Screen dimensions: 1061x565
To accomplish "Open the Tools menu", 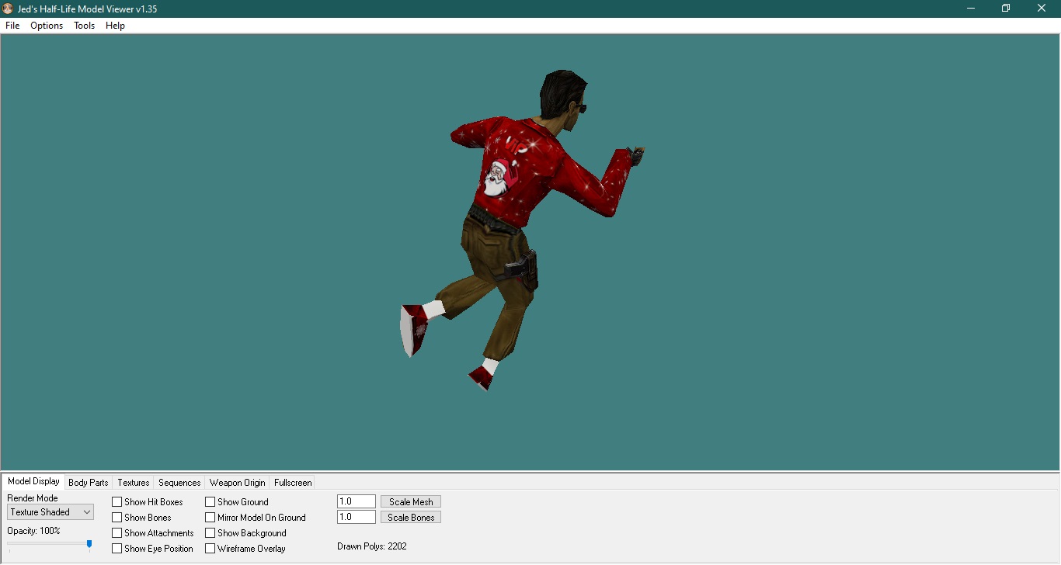I will click(x=84, y=26).
